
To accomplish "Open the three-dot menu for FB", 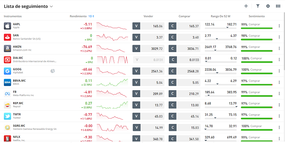I will [x=279, y=94].
